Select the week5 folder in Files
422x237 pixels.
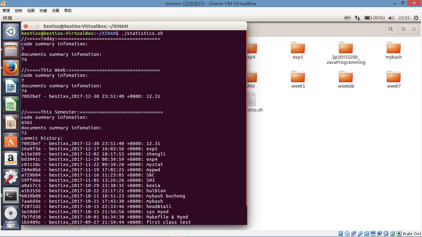(298, 79)
